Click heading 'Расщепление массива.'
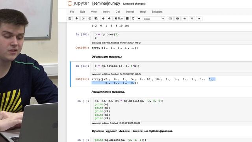 coord(108,92)
